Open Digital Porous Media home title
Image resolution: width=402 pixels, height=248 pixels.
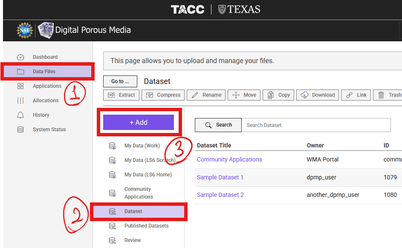click(93, 30)
